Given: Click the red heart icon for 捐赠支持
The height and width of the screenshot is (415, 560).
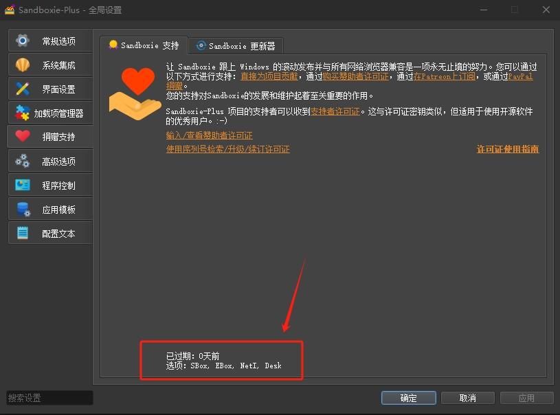Looking at the screenshot, I should pos(23,136).
